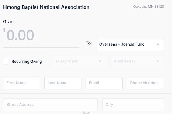This screenshot has width=172, height=114.
Task: Click the arrow icon in Overseas - Joshua Fund
Action: pos(158,44)
